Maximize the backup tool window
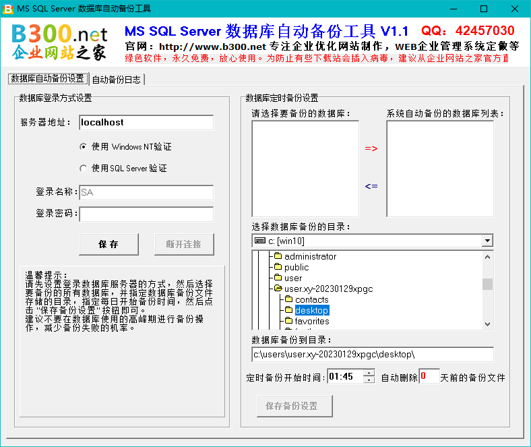The image size is (531, 447). (484, 9)
